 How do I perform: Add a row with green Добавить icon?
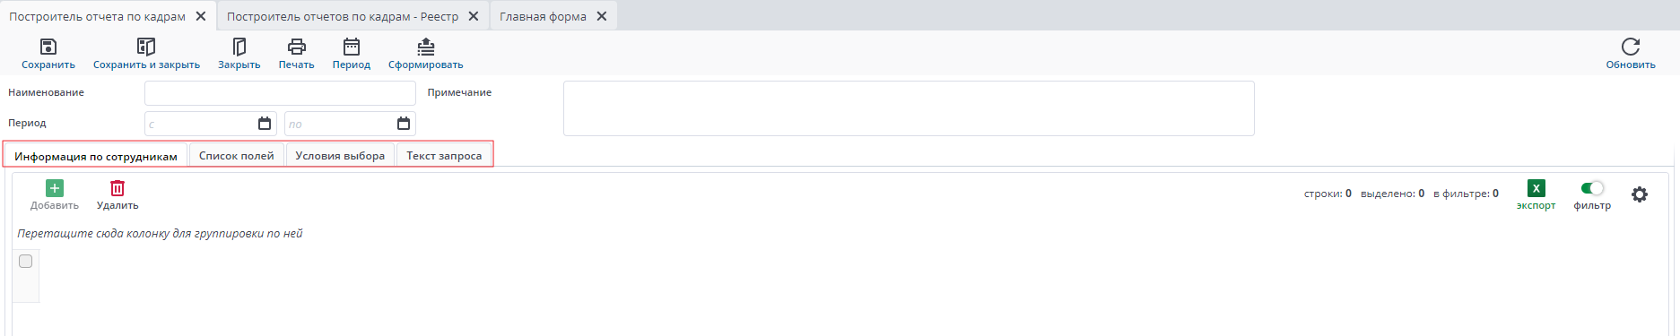tap(55, 188)
